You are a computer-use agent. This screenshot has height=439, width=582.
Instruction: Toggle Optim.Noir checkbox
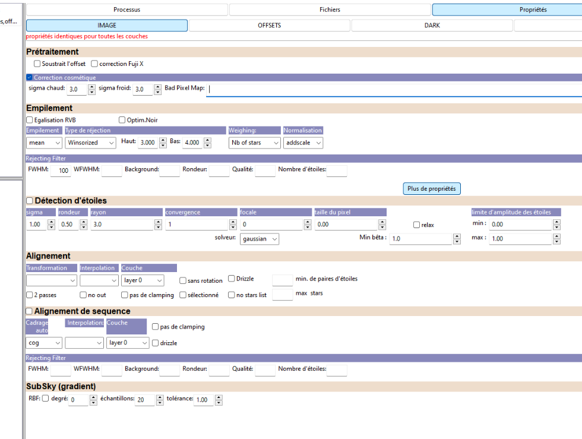click(122, 119)
